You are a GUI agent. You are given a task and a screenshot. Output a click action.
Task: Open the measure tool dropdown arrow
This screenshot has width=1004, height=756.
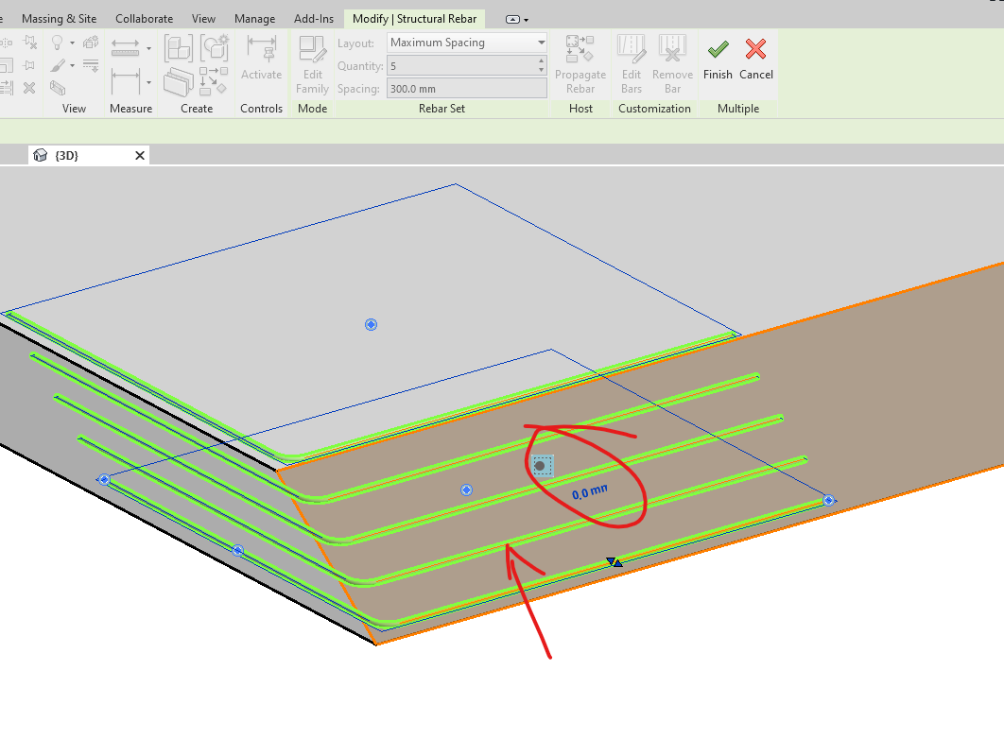(148, 48)
